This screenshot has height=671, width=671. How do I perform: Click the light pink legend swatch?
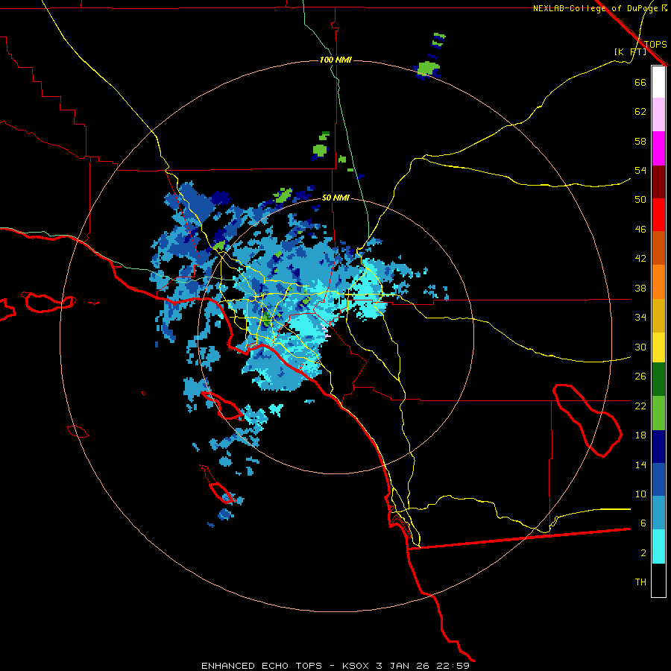coord(658,115)
